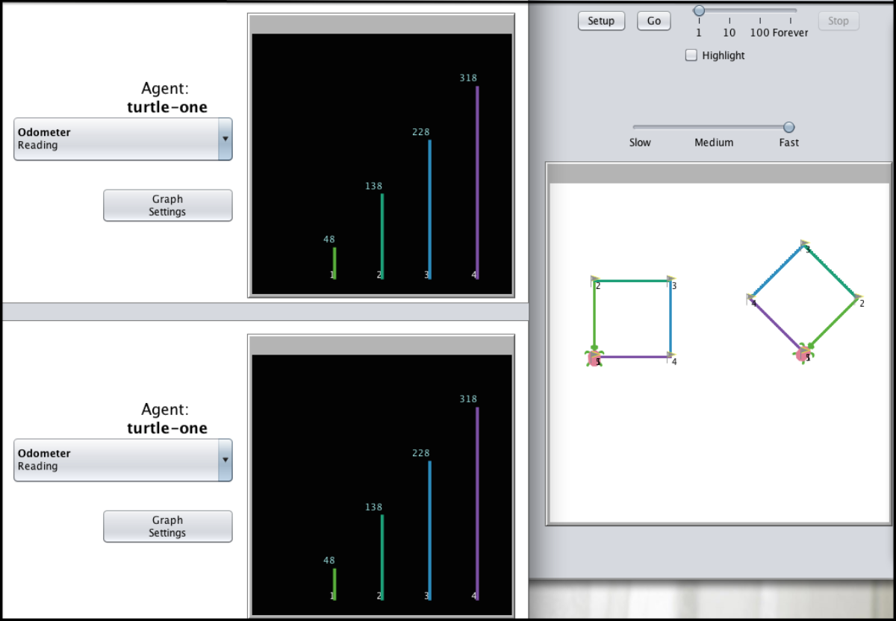Image resolution: width=896 pixels, height=621 pixels.
Task: Set the repeat slider handle at 1
Action: click(x=699, y=10)
